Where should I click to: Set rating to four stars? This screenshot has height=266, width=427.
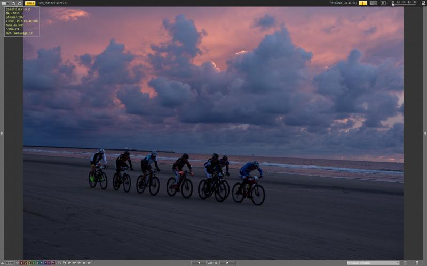[x=84, y=263]
